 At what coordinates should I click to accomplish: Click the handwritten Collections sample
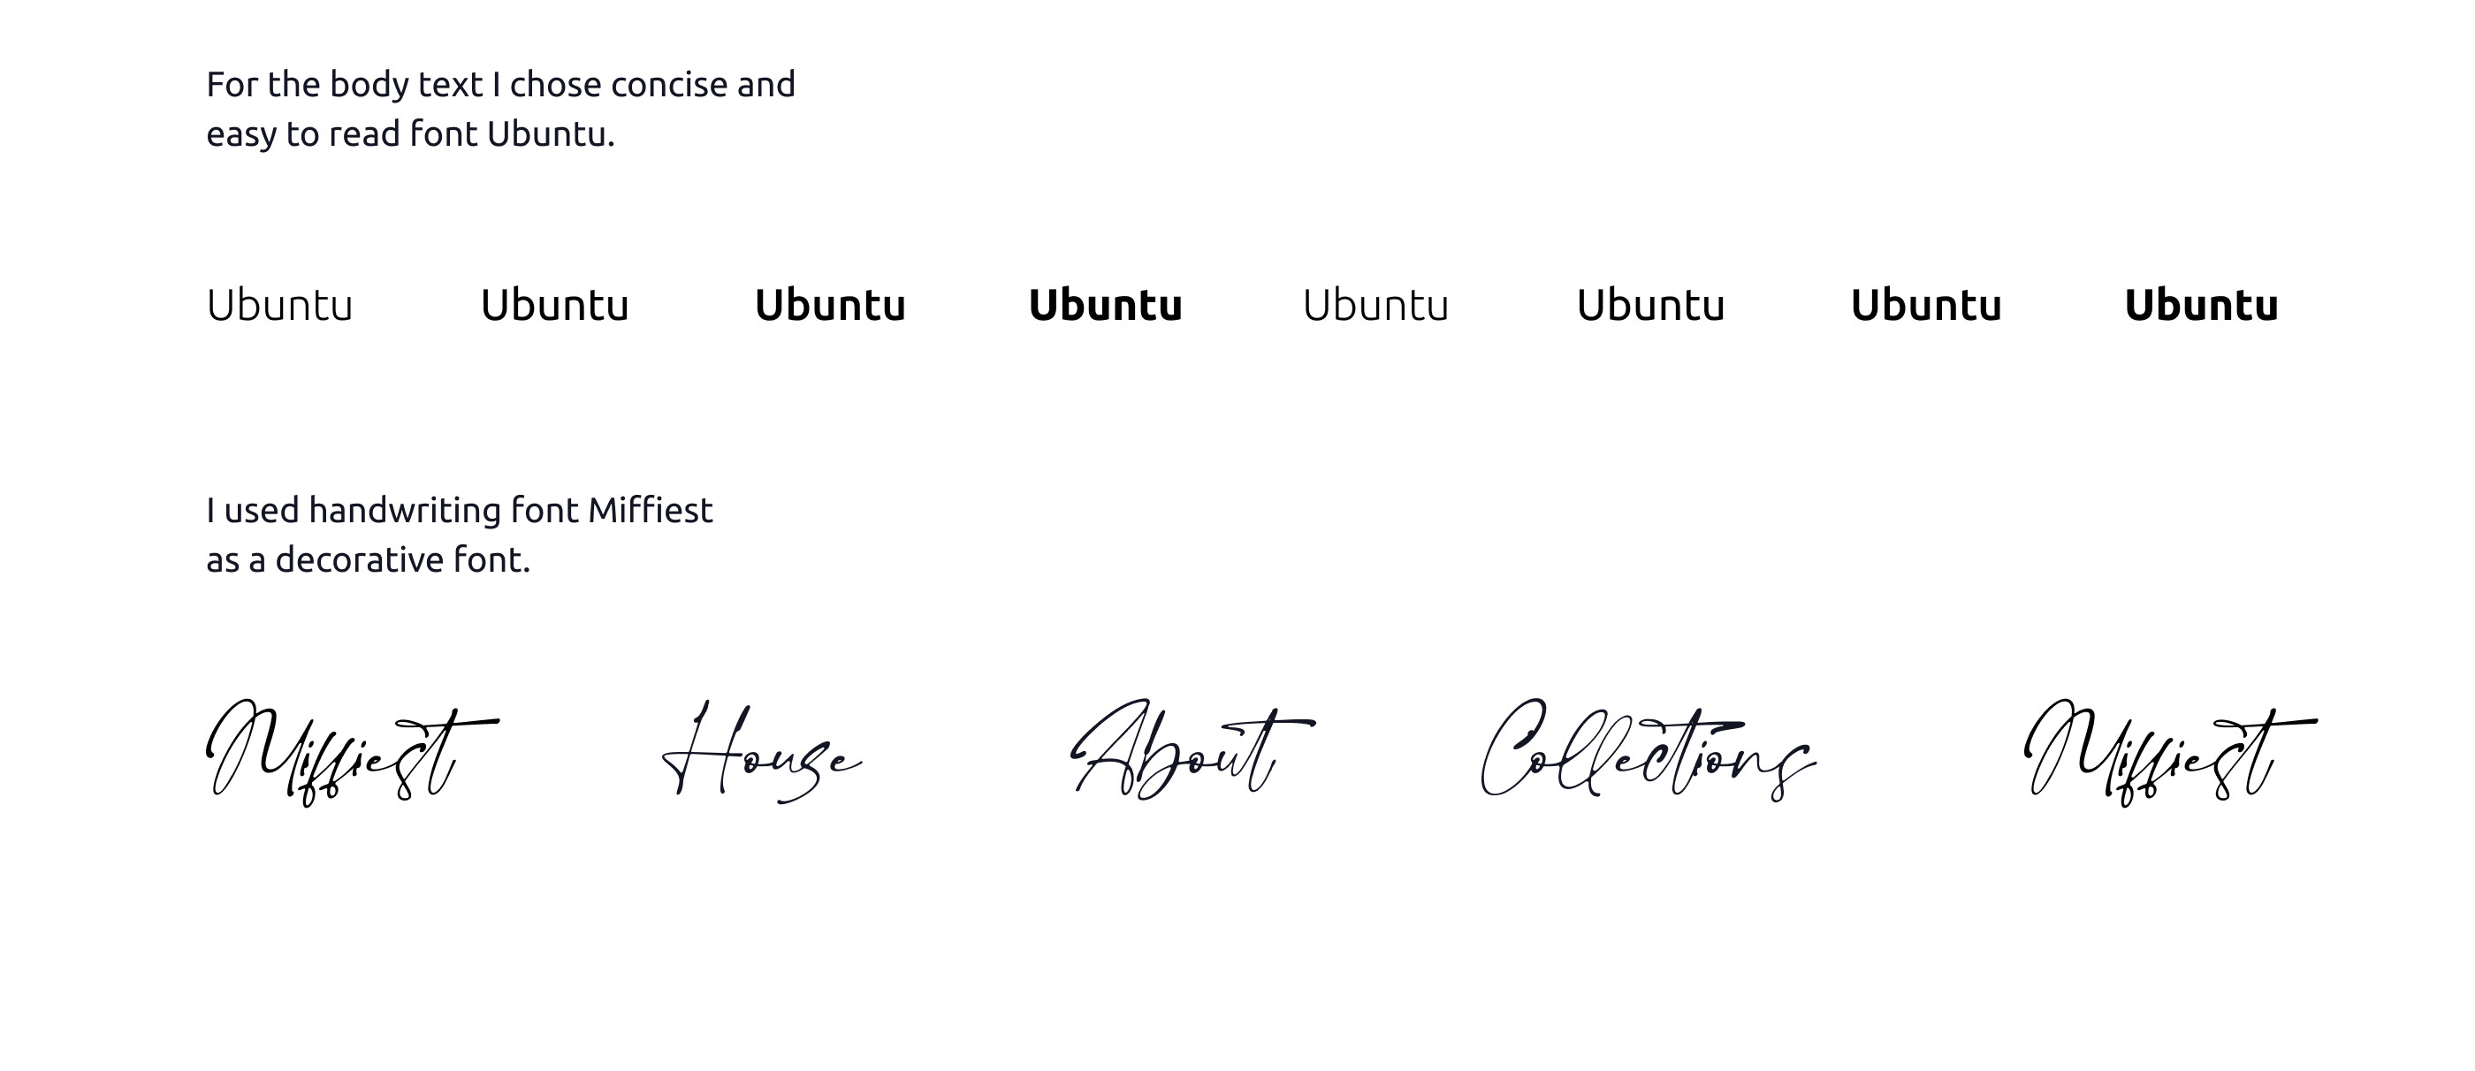1648,753
